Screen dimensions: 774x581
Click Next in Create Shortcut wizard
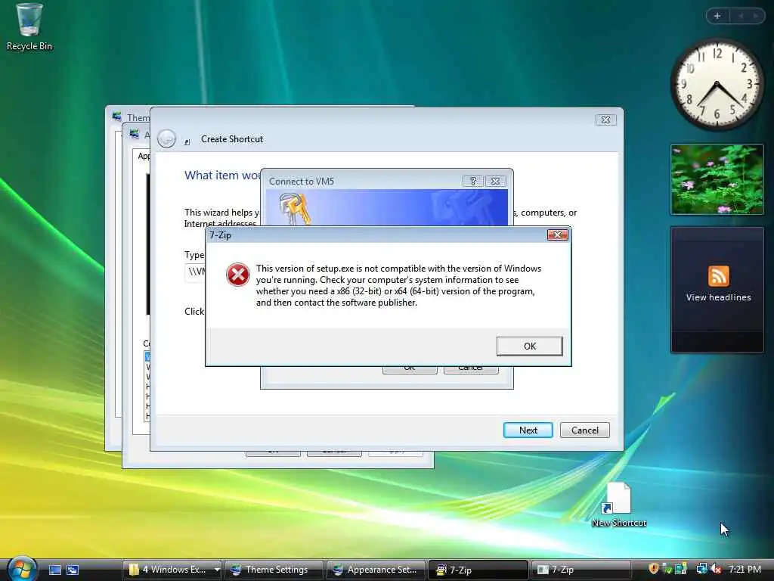[x=528, y=430]
